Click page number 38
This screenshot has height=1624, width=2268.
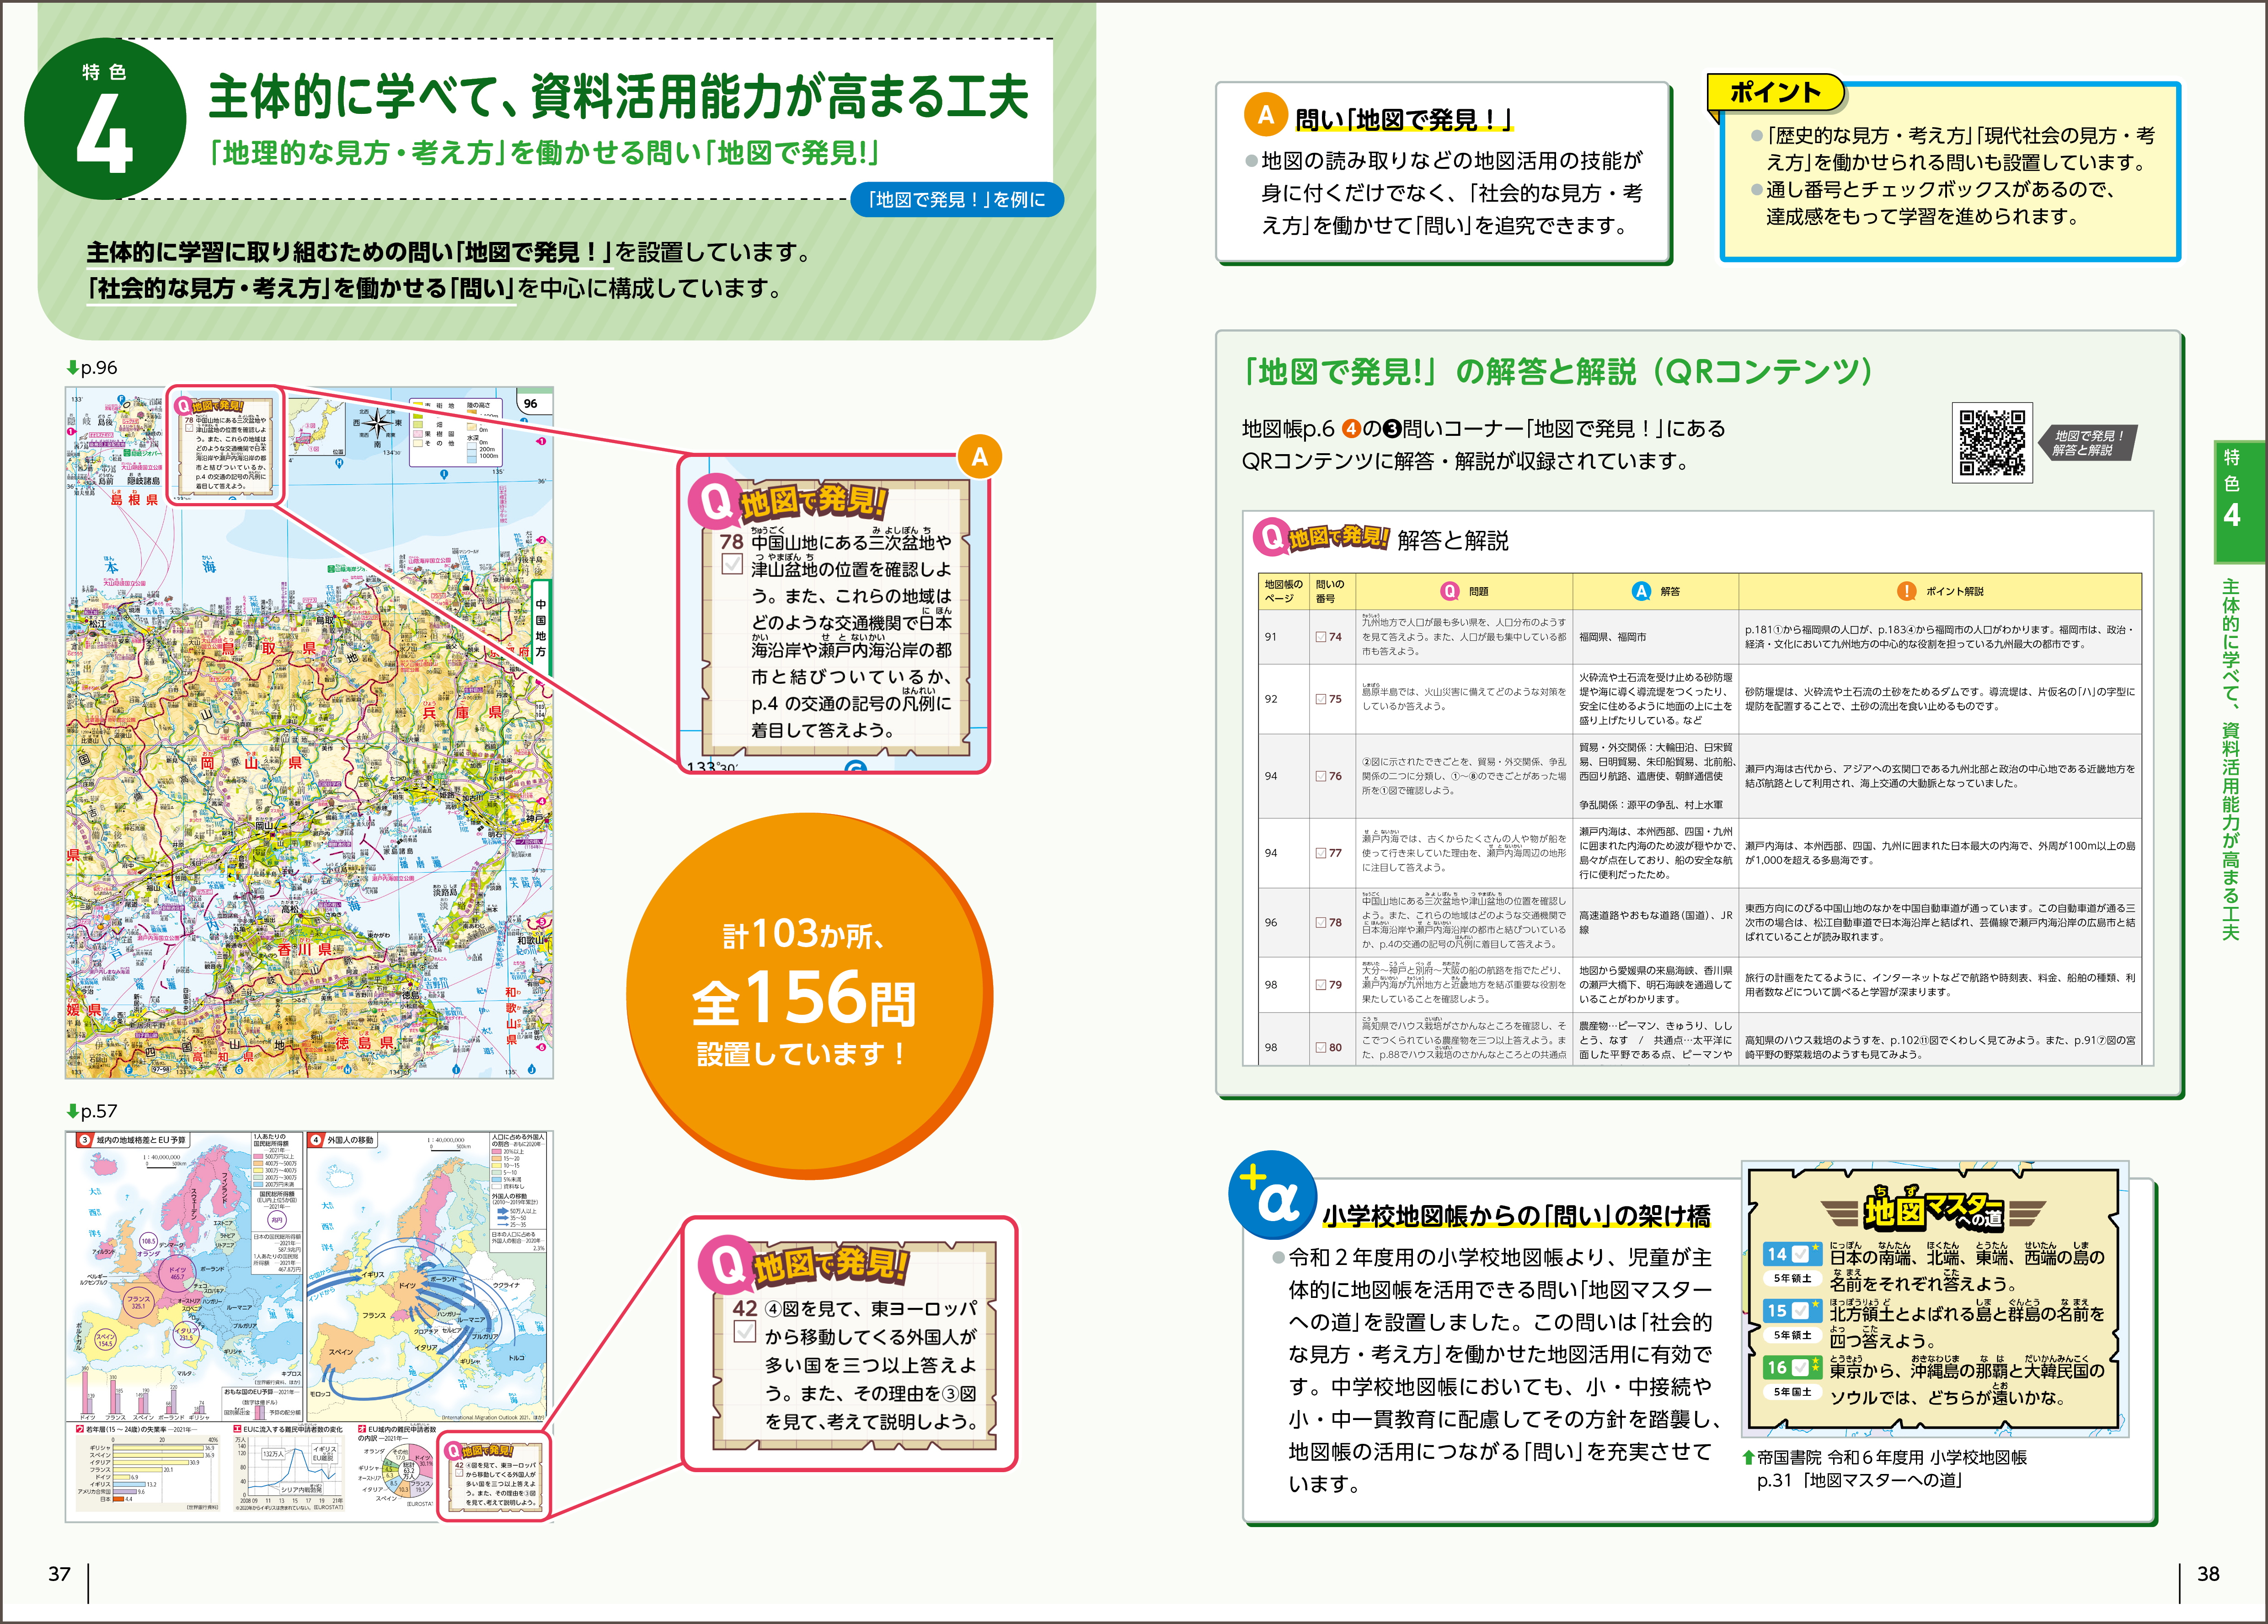2208,1574
